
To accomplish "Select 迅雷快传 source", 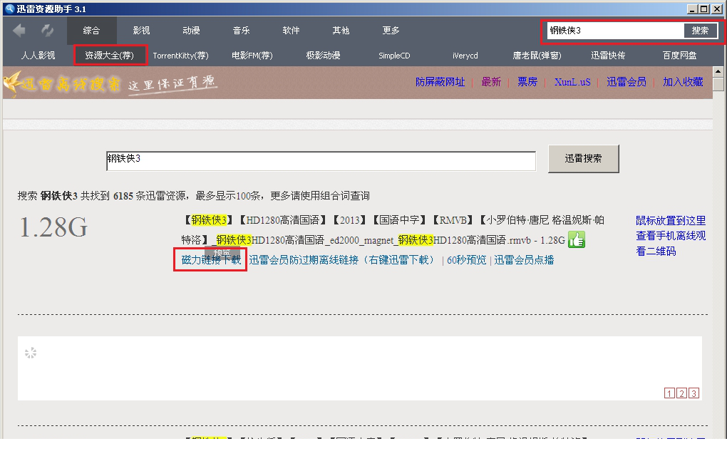I will point(608,56).
